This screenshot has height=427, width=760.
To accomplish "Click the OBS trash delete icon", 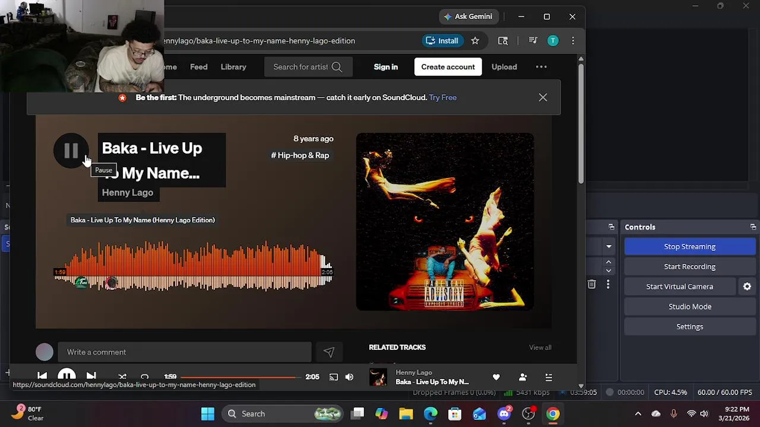I will 591,285.
